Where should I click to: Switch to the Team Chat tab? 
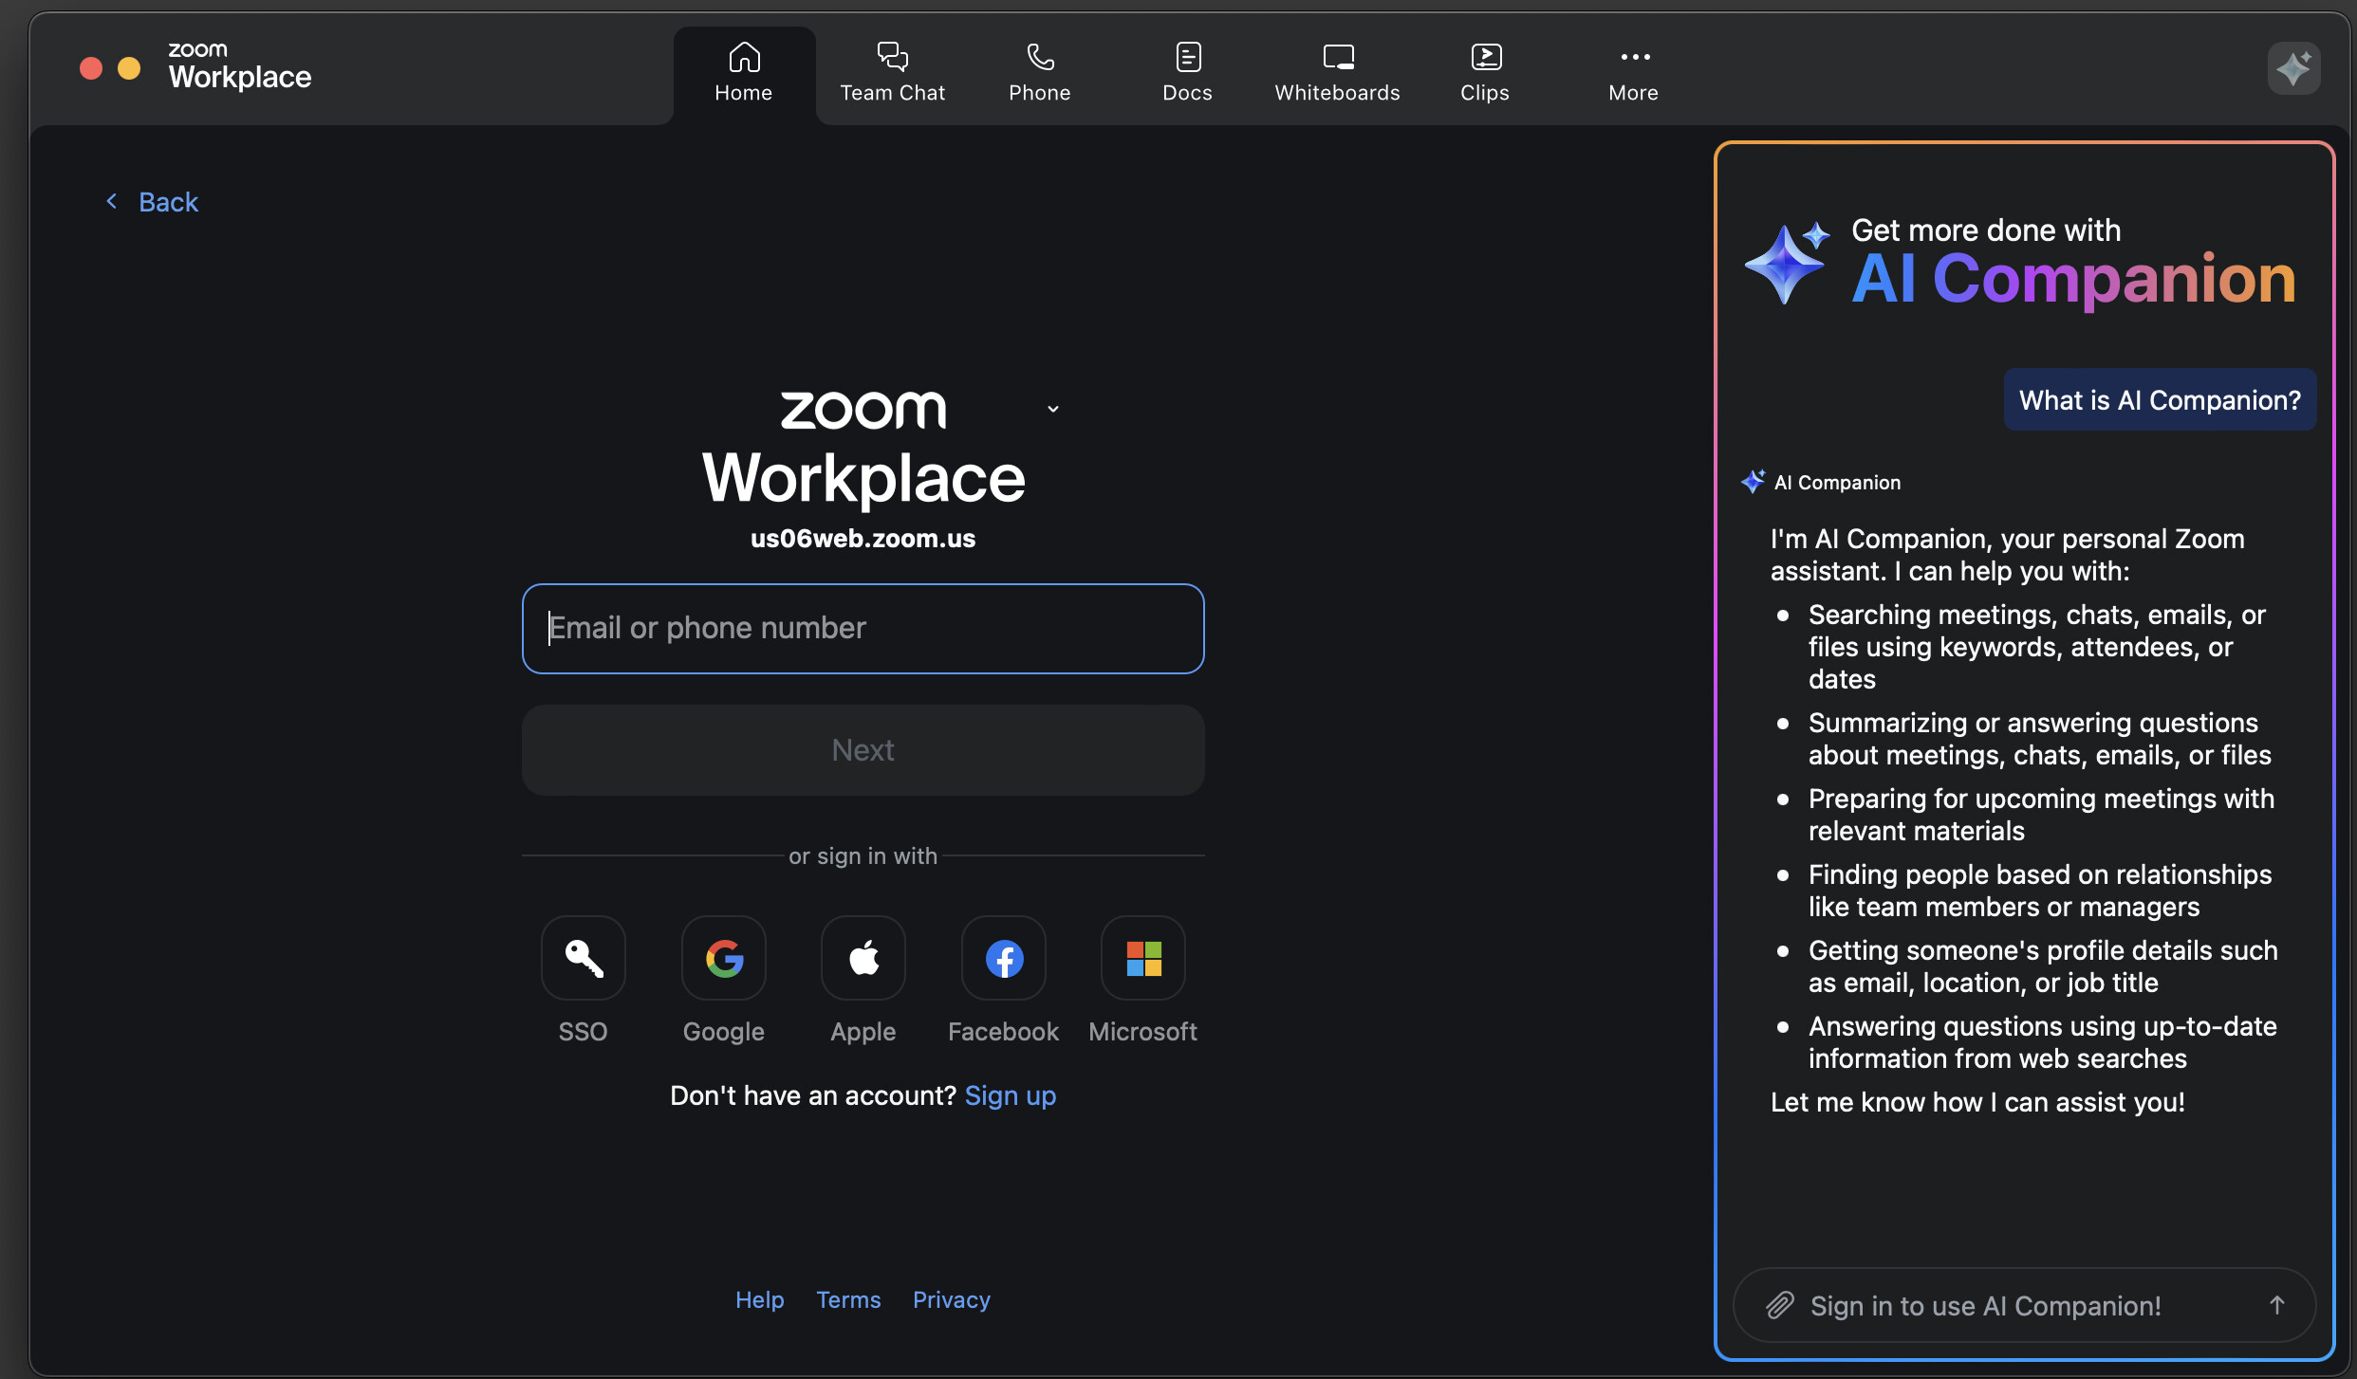(892, 72)
